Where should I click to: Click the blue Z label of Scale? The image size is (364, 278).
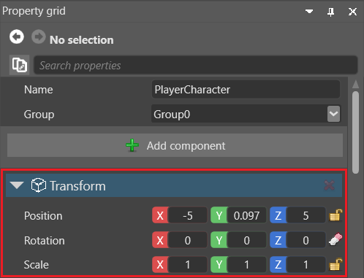click(278, 264)
